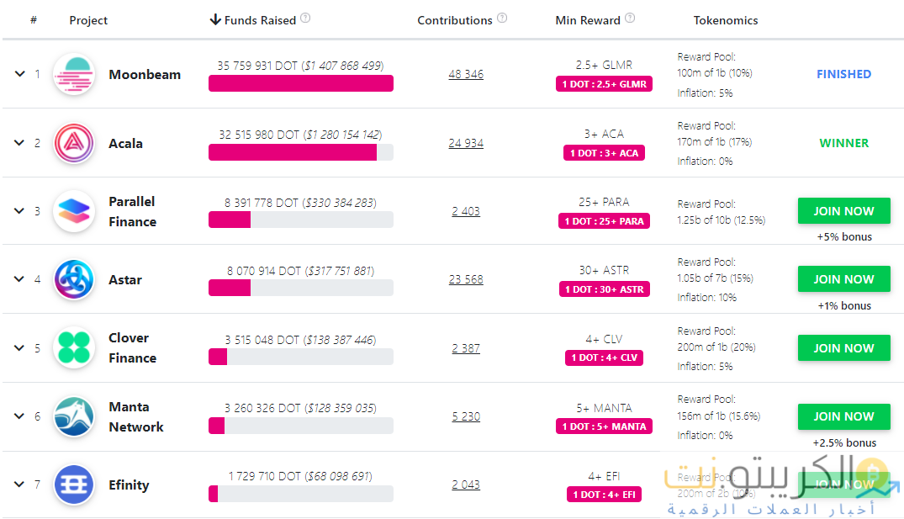Open Moonbeam's 48 346 contributions link
Screen dimensions: 904x519
[466, 74]
